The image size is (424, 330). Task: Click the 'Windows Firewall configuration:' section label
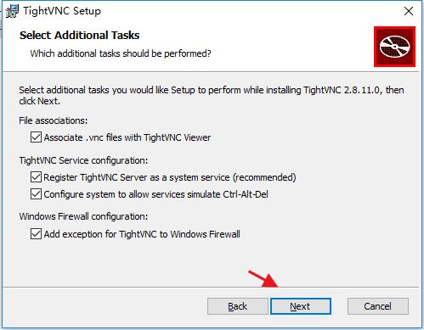(83, 216)
